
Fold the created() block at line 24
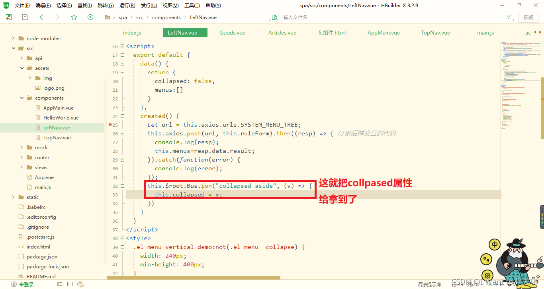[123, 116]
